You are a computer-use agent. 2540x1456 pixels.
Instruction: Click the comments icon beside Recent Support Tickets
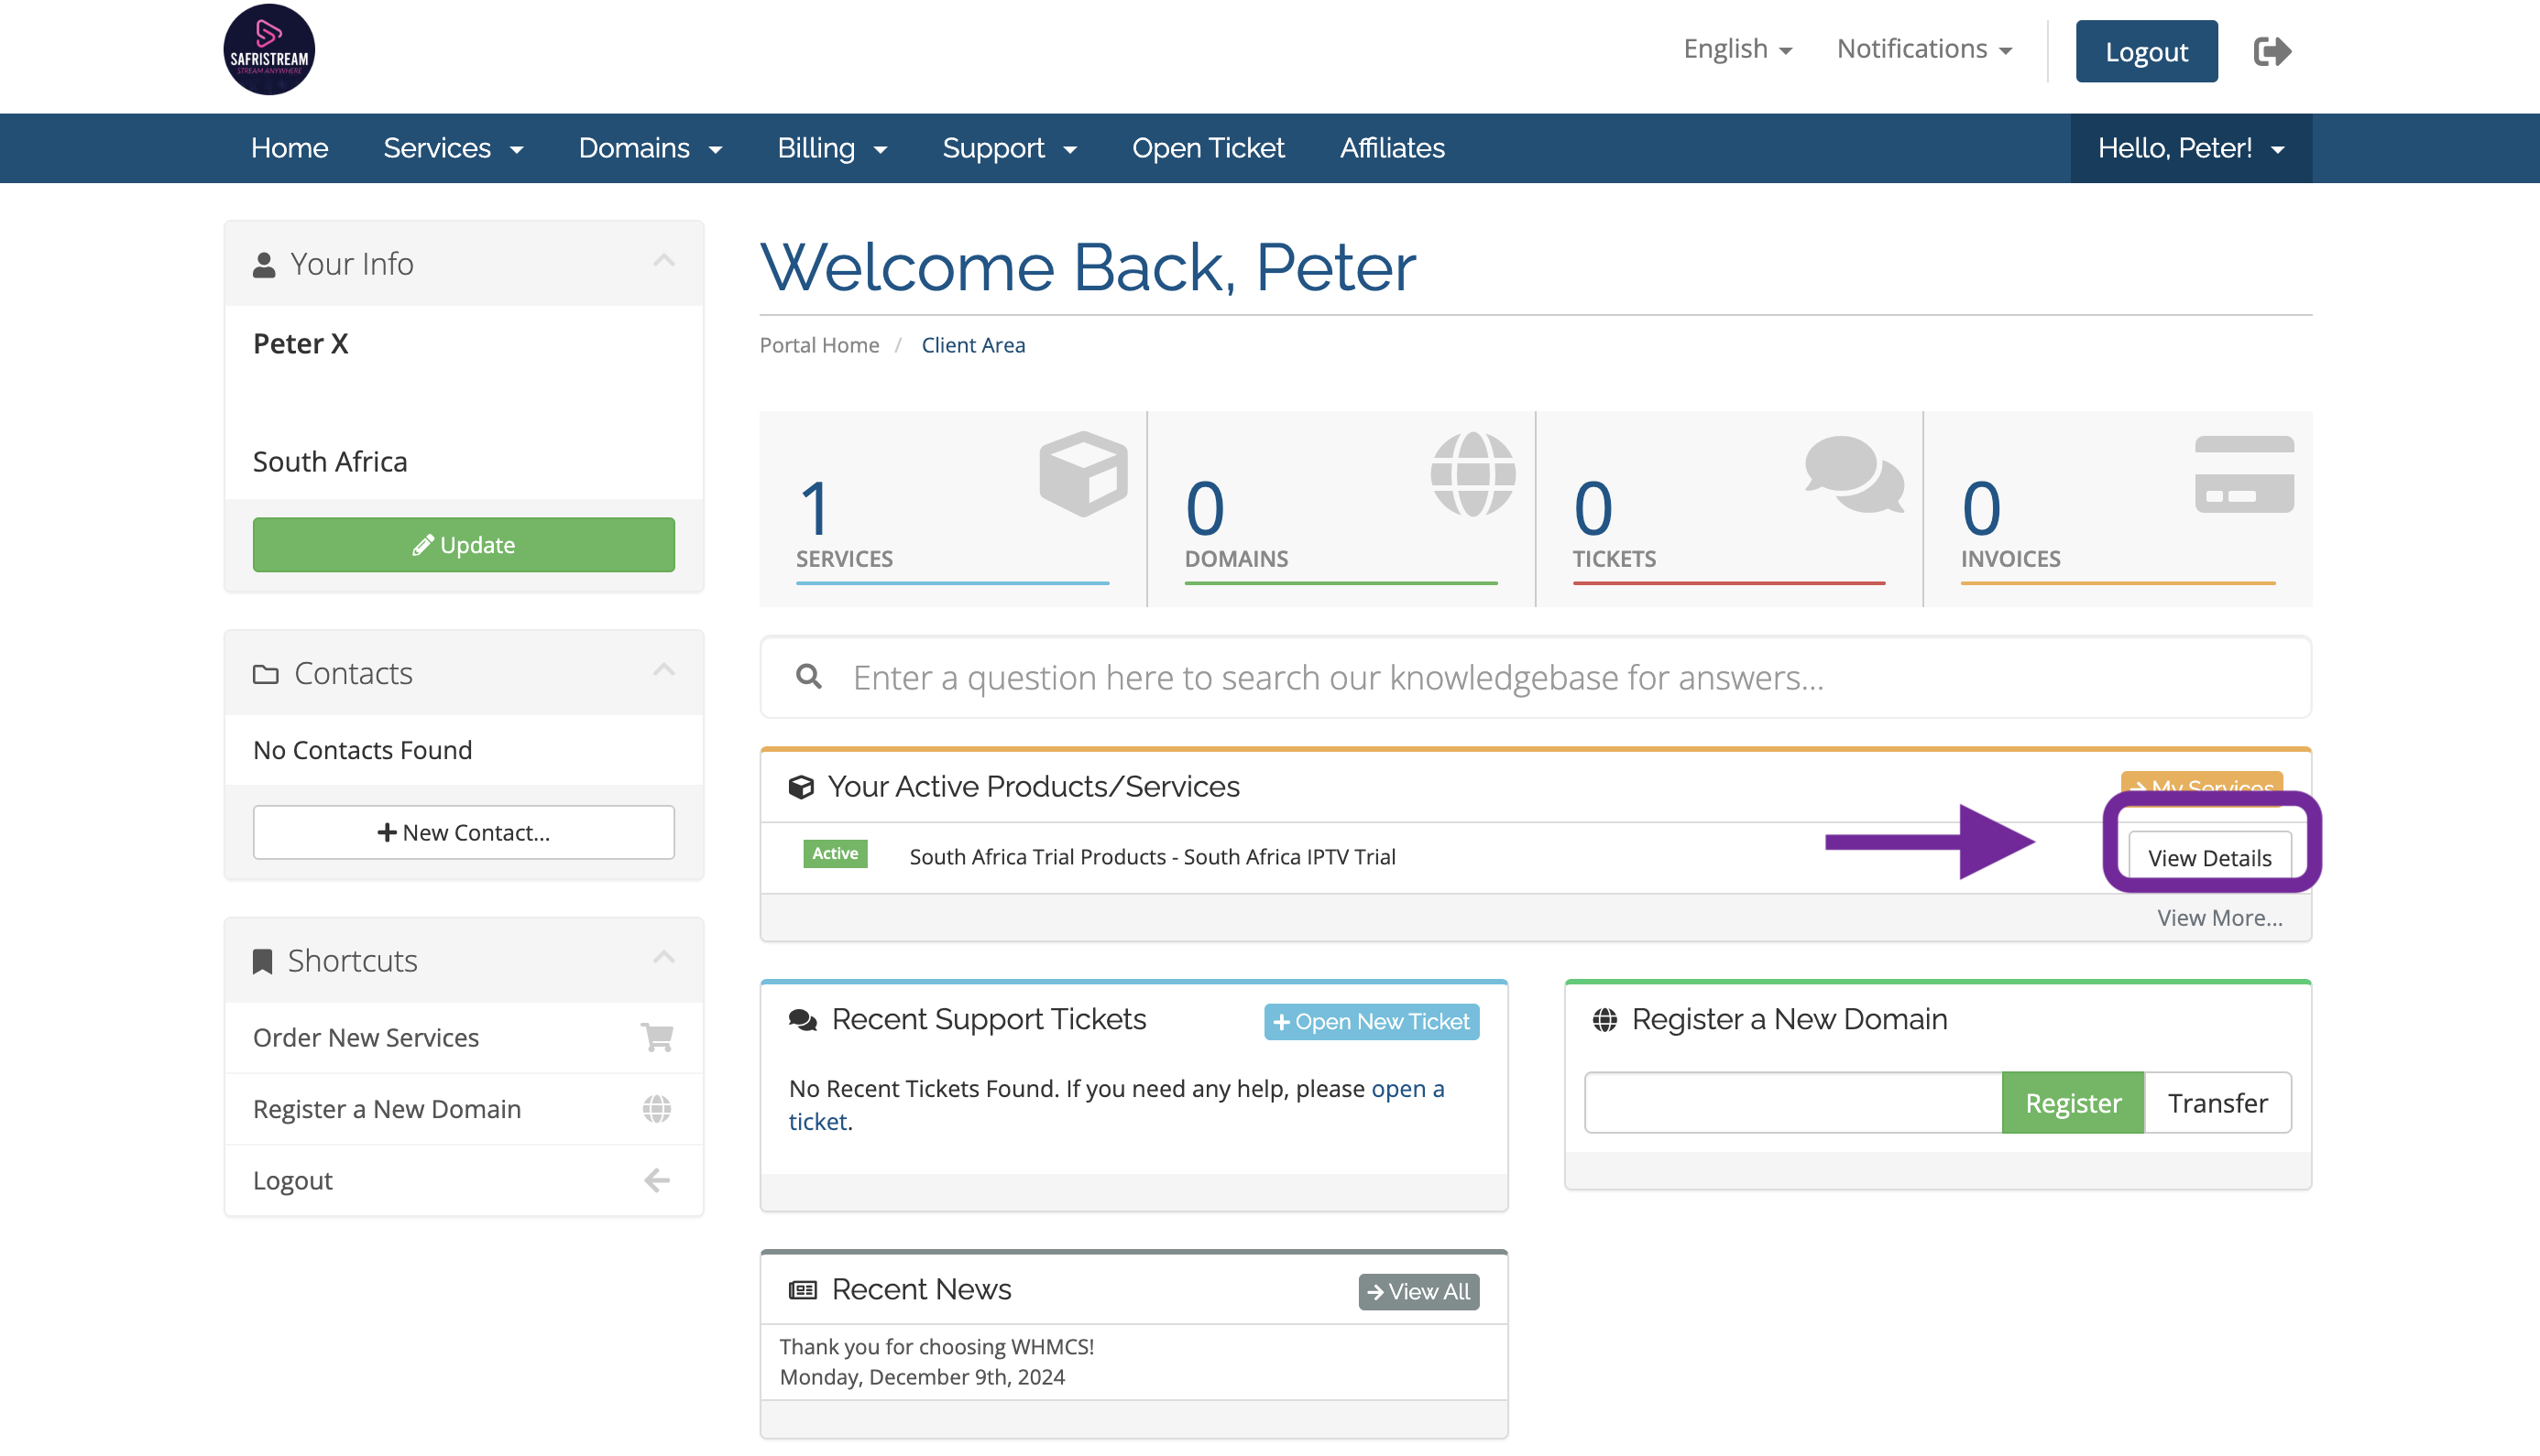point(803,1020)
